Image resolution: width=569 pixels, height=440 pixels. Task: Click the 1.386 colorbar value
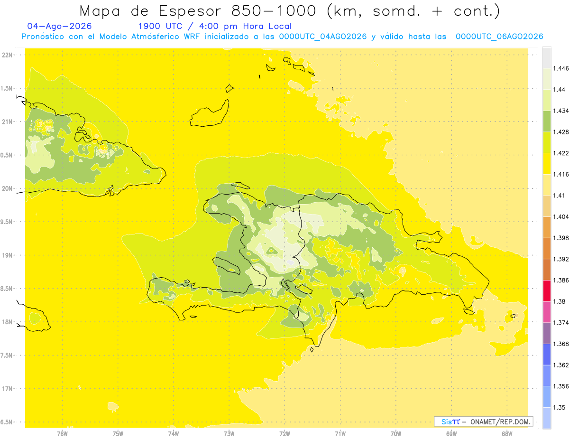point(561,280)
